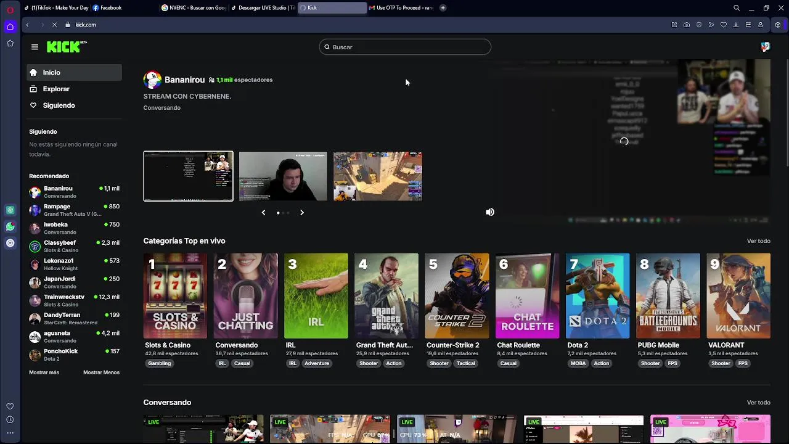This screenshot has width=789, height=444.
Task: Go to next featured stream
Action: point(302,212)
